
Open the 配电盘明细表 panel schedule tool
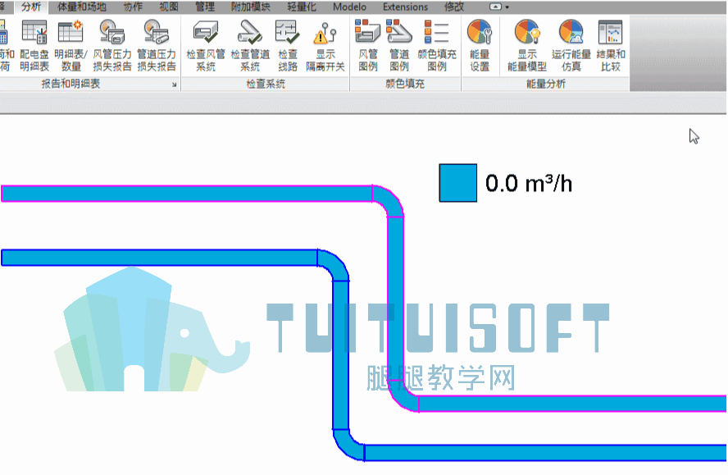(34, 46)
